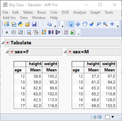Image resolution: width=122 pixels, height=121 pixels.
Task: Click the Split/Stack tables icon
Action: coord(58,32)
